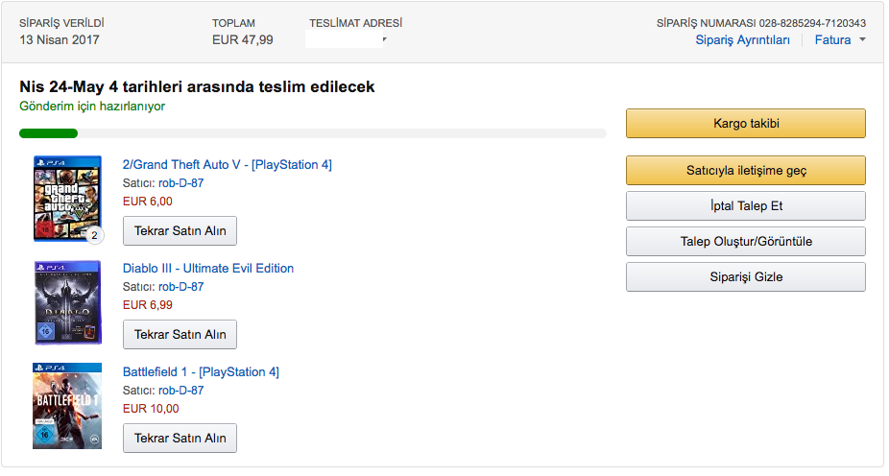Image resolution: width=889 pixels, height=476 pixels.
Task: Click Siparişi Gizle button
Action: pyautogui.click(x=745, y=276)
